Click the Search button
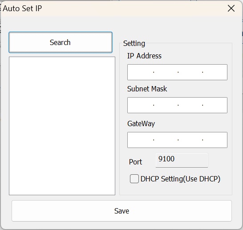243x230 pixels. coord(61,42)
